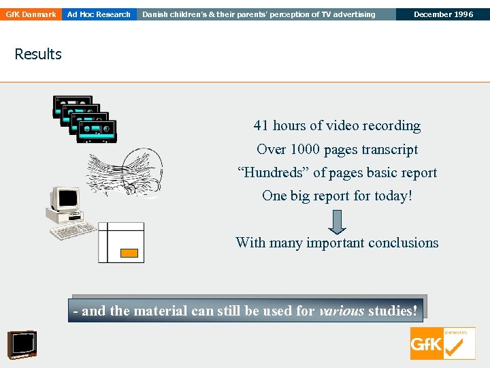Click the 'Hundreds of pages basic report' line
Viewport: 490px width, 368px height.
(337, 172)
